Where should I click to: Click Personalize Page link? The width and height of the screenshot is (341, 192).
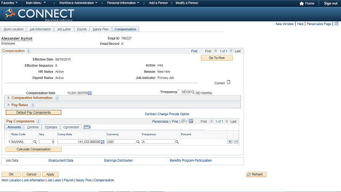click(319, 24)
